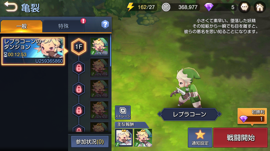Image resolution: width=270 pixels, height=151 pixels.
Task: Select the locked floor with Lv.22 enemy
Action: (x=79, y=110)
